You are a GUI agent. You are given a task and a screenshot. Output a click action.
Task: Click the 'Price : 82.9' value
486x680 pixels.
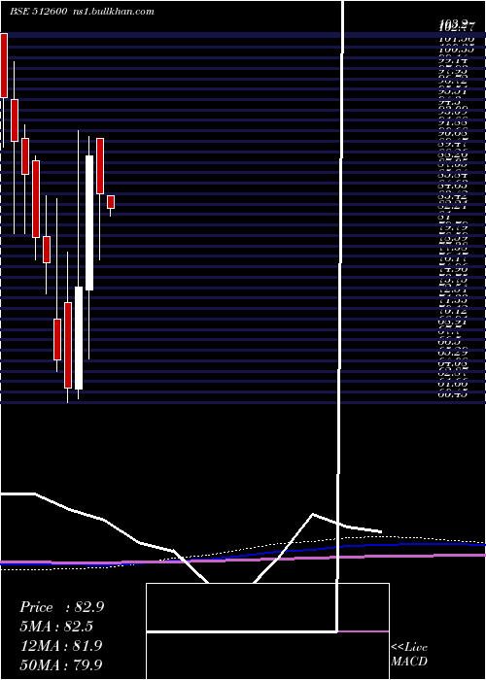point(61,607)
